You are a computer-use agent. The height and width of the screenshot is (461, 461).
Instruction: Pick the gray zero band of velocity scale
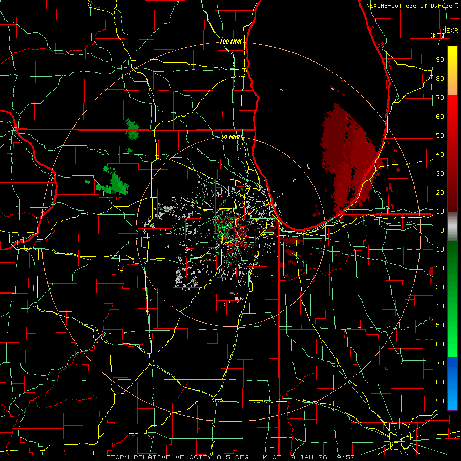[x=452, y=227]
